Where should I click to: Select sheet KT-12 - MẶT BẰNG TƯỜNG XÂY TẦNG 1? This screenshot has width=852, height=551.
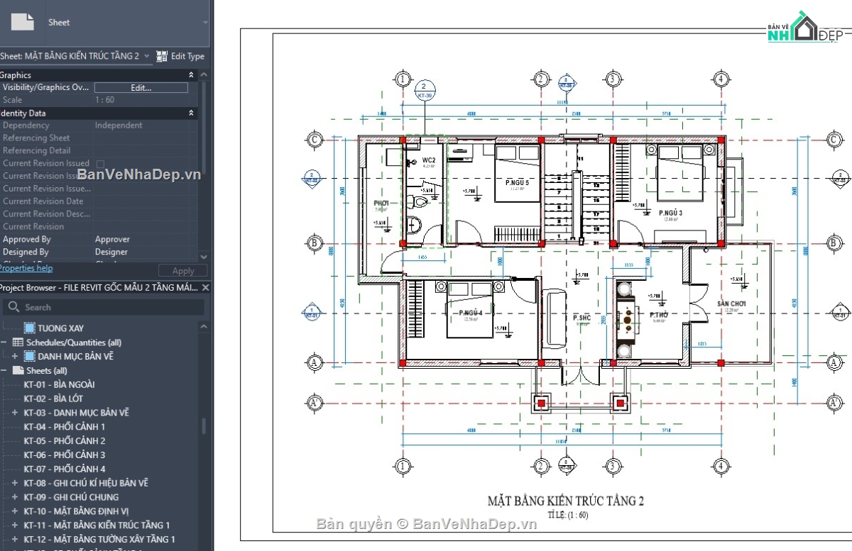99,539
